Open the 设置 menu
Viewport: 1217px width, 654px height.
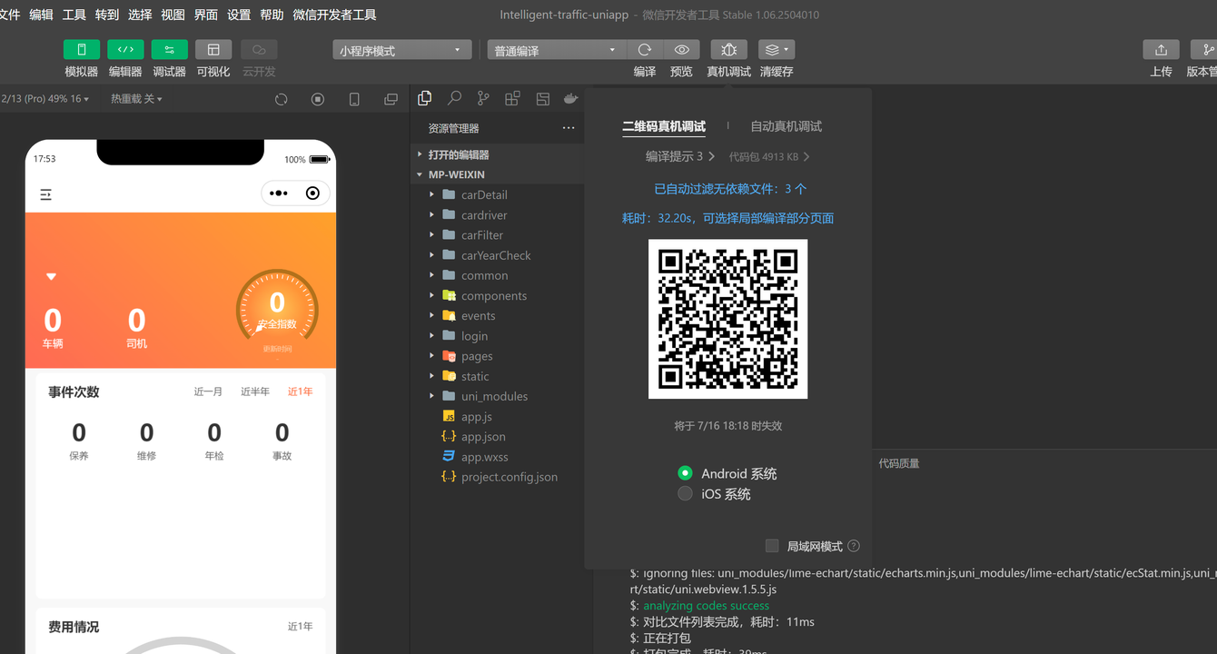pos(239,15)
